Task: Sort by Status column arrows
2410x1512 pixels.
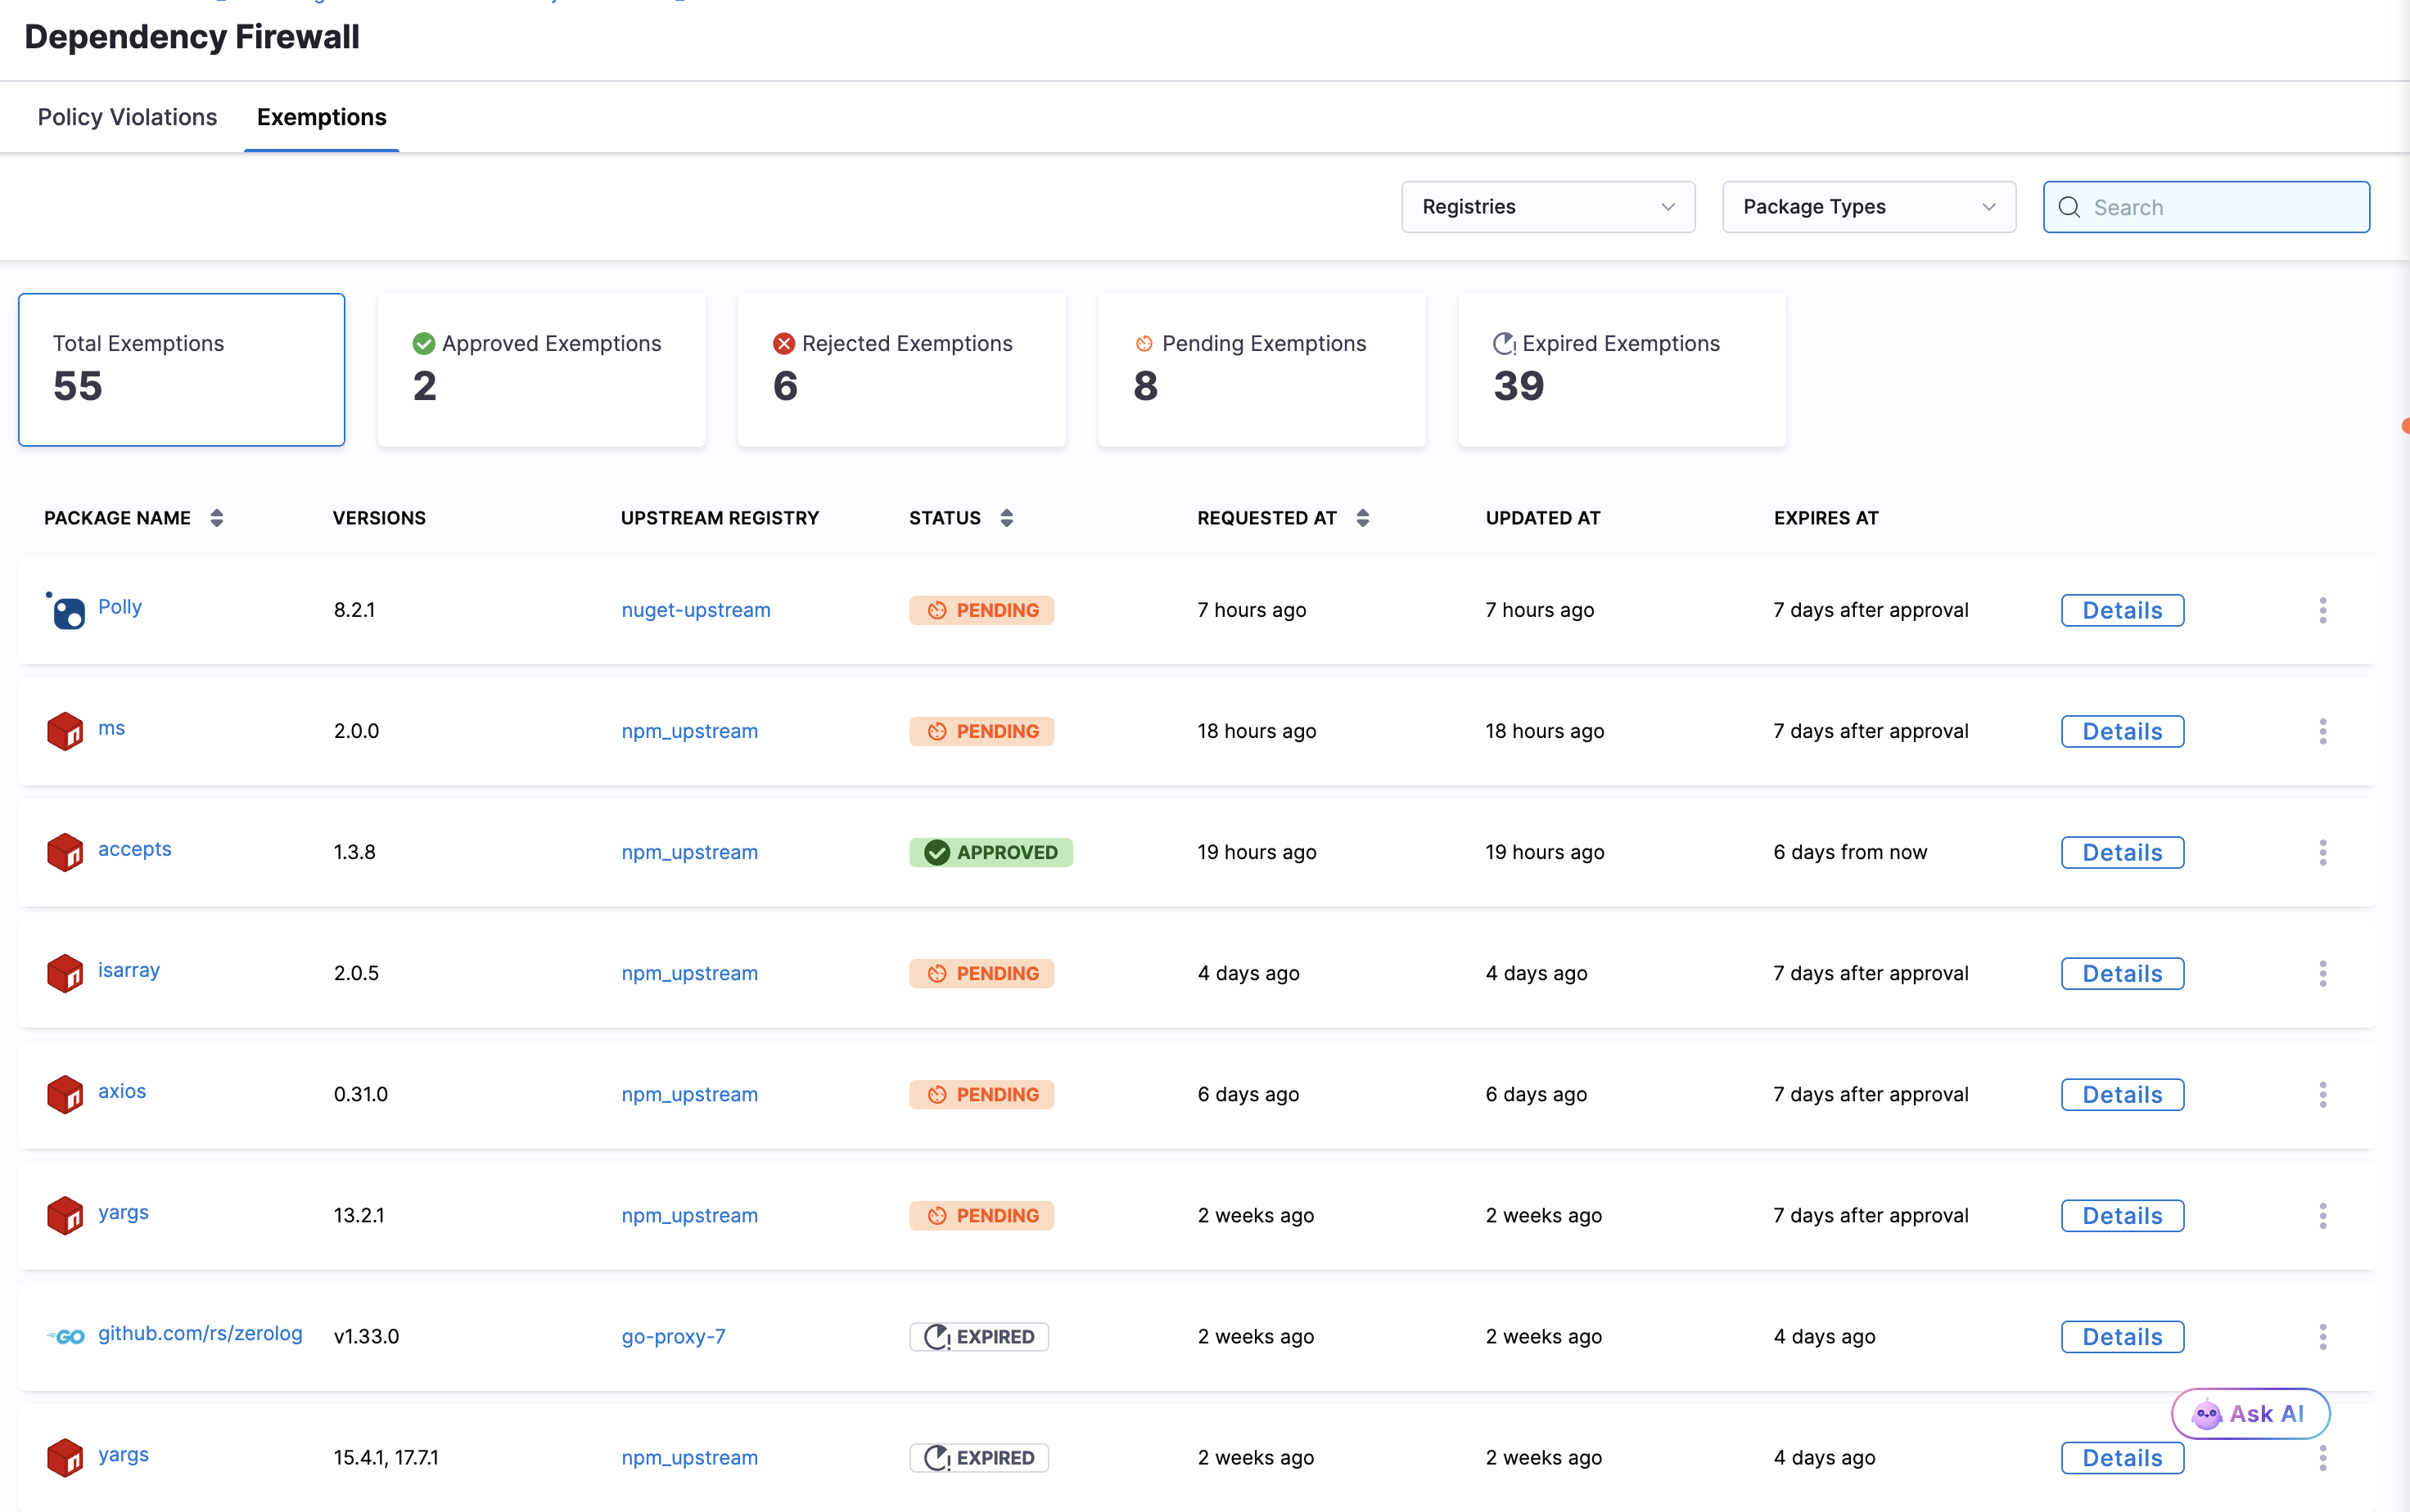Action: click(1006, 518)
